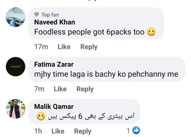Click the 1h timestamp on Malik's comment
191x137 pixels.
pyautogui.click(x=38, y=131)
